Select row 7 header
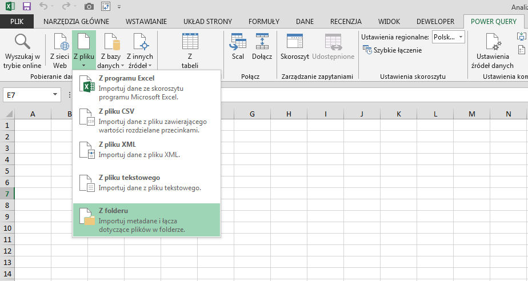Image resolution: width=528 pixels, height=281 pixels. [7, 194]
